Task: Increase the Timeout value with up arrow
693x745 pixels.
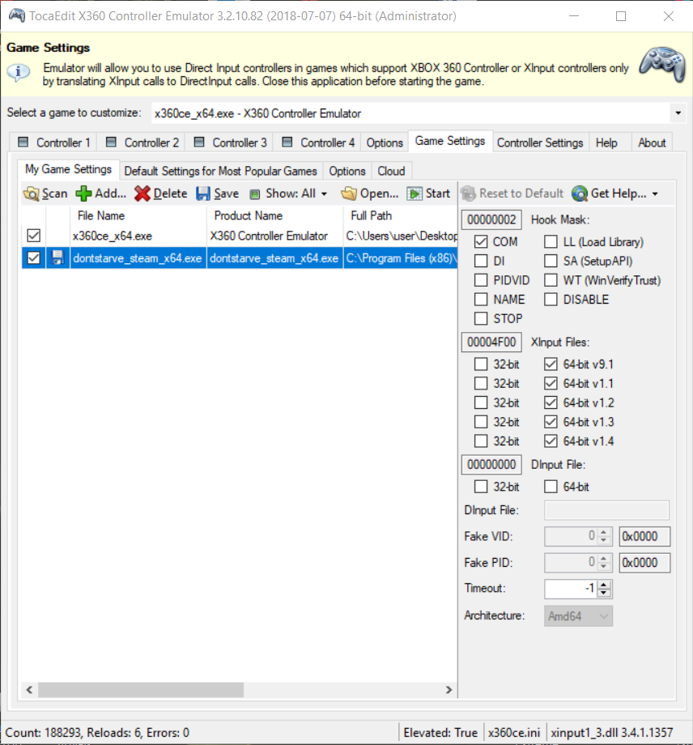Action: tap(604, 585)
